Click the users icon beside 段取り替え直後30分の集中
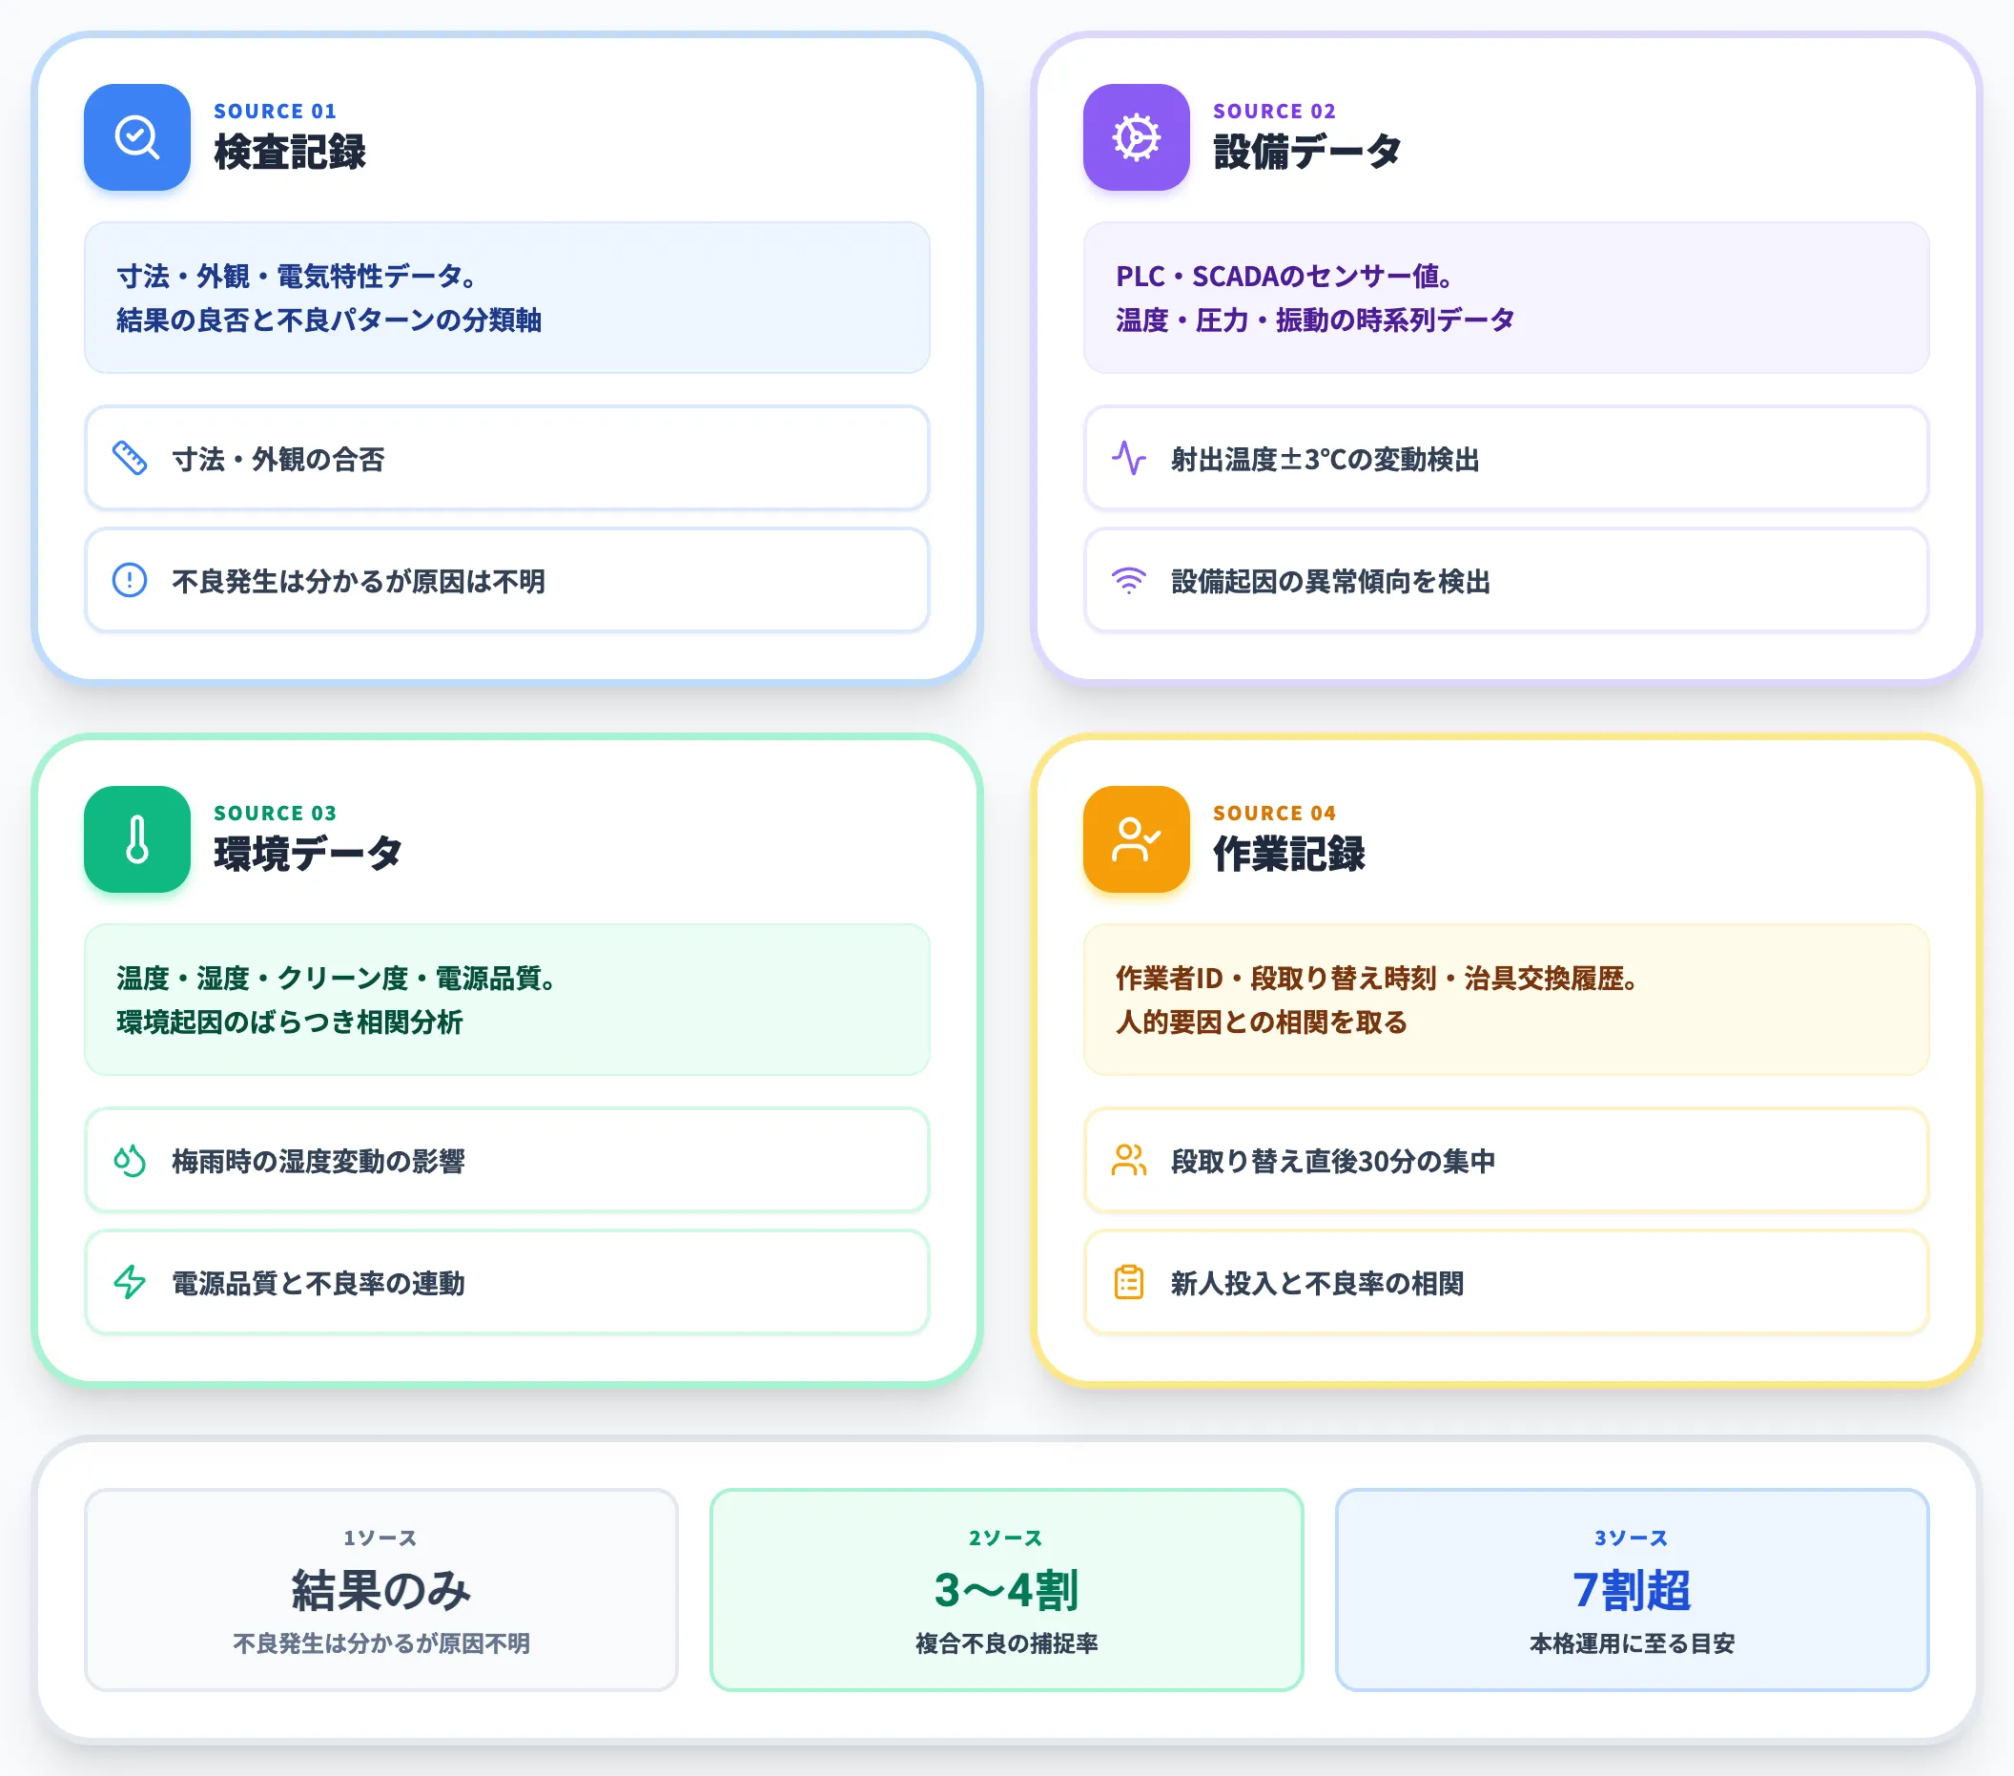Image resolution: width=2014 pixels, height=1776 pixels. tap(1129, 1160)
